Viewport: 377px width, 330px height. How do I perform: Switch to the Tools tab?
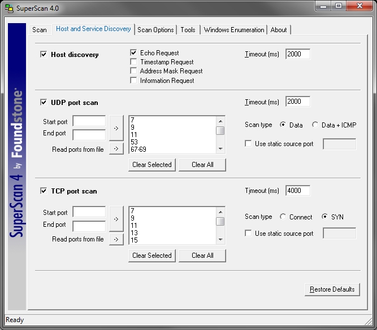pos(188,30)
